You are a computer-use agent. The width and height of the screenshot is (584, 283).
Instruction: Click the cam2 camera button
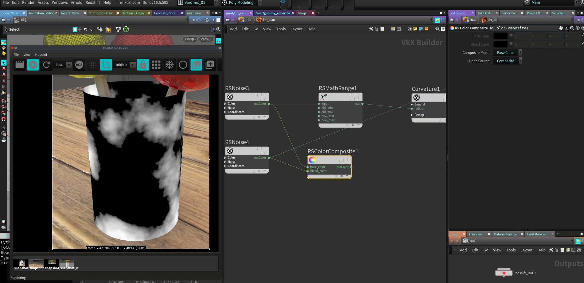[206, 39]
